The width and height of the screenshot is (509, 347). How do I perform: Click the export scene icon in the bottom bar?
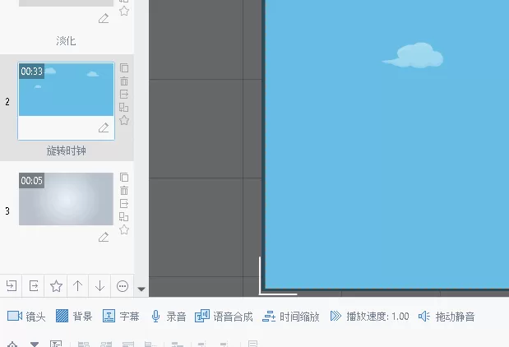click(34, 285)
